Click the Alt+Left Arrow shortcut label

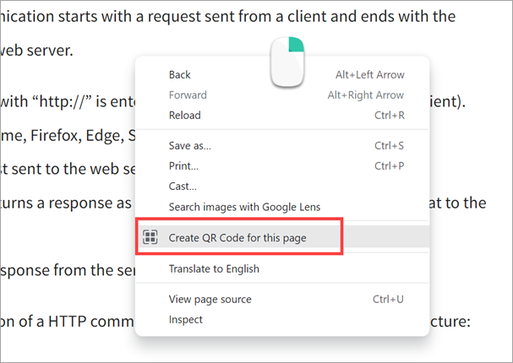click(369, 75)
